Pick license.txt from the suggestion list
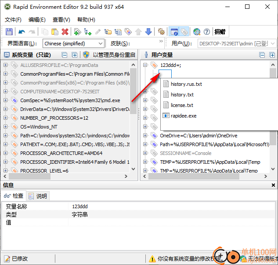This screenshot has height=265, width=278. point(182,105)
